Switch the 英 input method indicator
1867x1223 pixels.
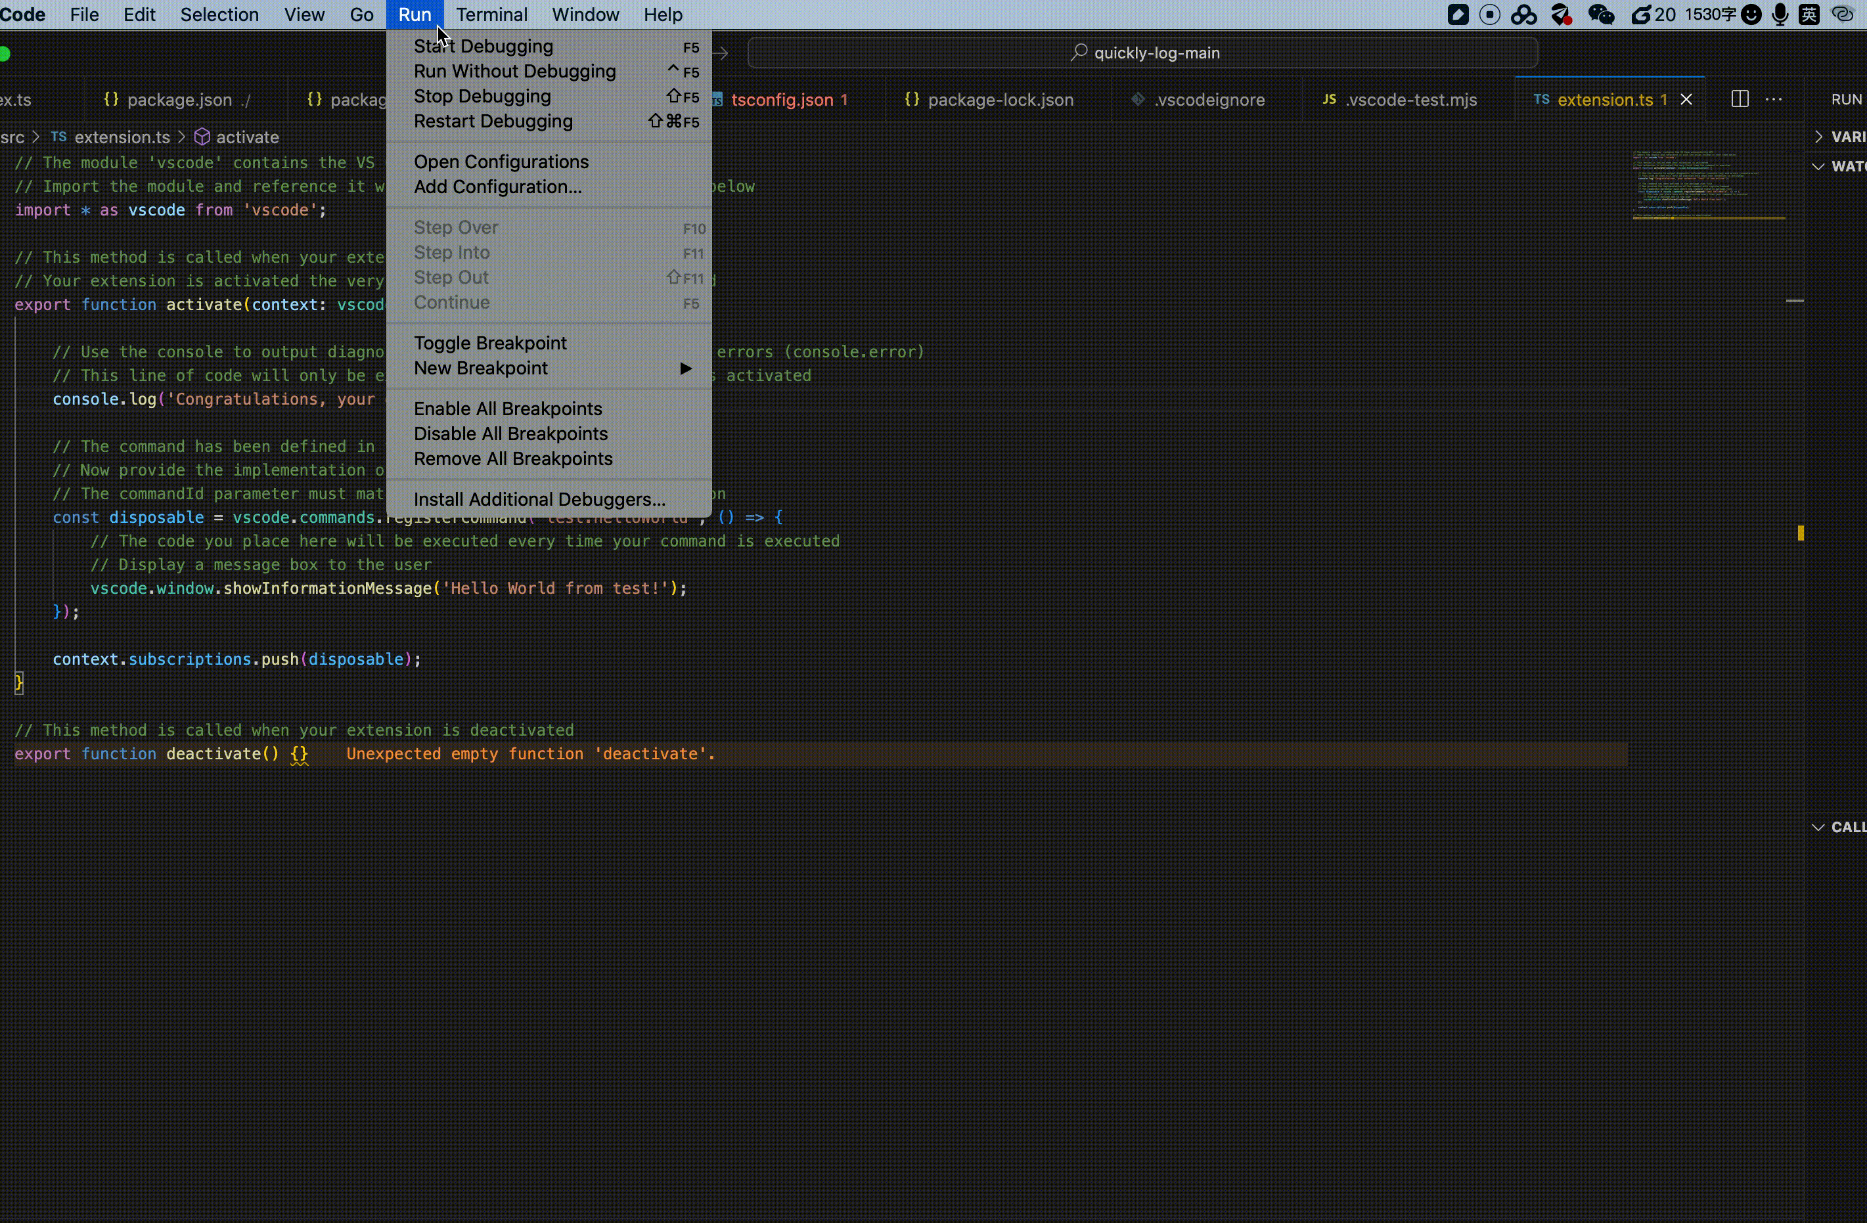[x=1809, y=15]
